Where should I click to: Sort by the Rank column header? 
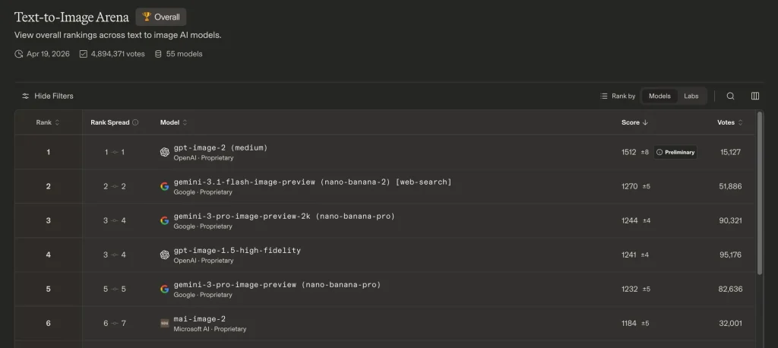point(47,122)
